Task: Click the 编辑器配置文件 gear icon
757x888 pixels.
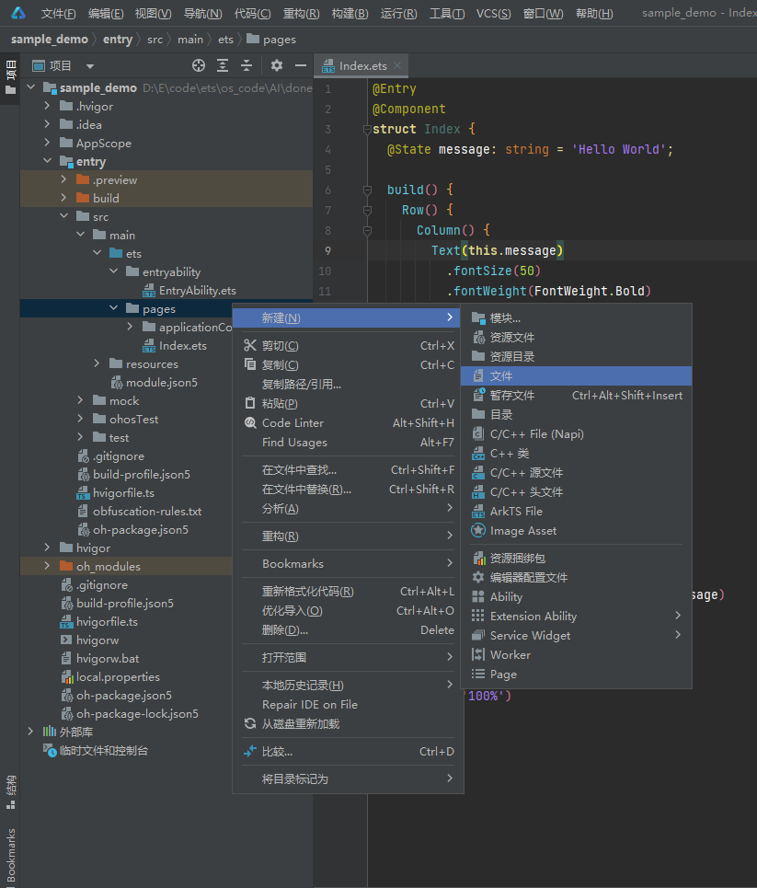Action: coord(478,578)
